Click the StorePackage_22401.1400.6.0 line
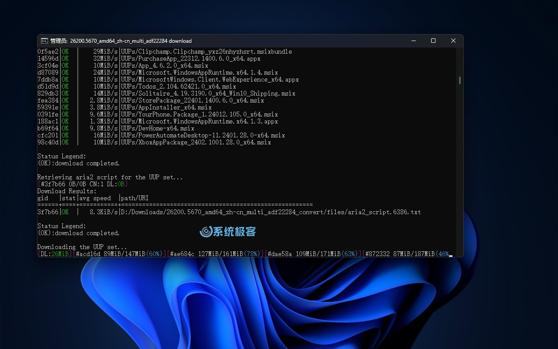This screenshot has width=558, height=349. click(x=193, y=100)
